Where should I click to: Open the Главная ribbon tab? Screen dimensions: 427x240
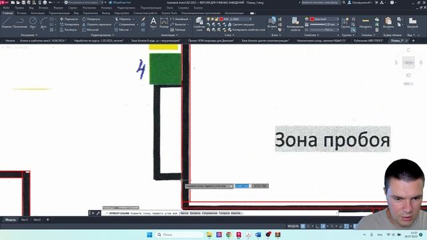click(x=7, y=13)
